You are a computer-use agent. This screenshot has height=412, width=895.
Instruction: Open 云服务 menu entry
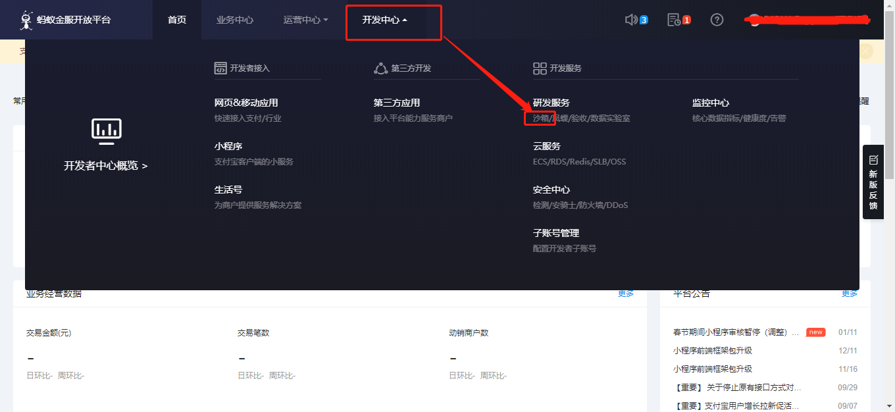click(x=547, y=146)
